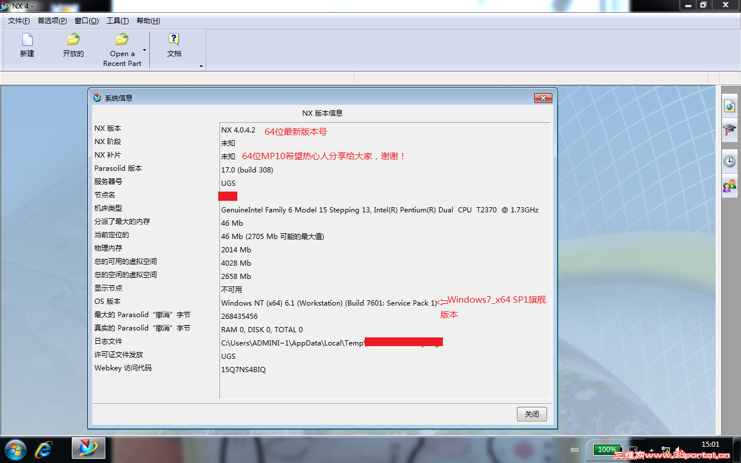
Task: Open the 帮助(H) menu
Action: [x=148, y=21]
